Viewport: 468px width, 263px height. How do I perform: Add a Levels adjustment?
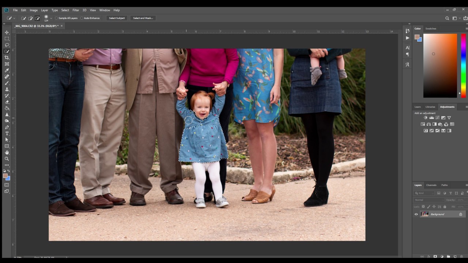tap(431, 118)
